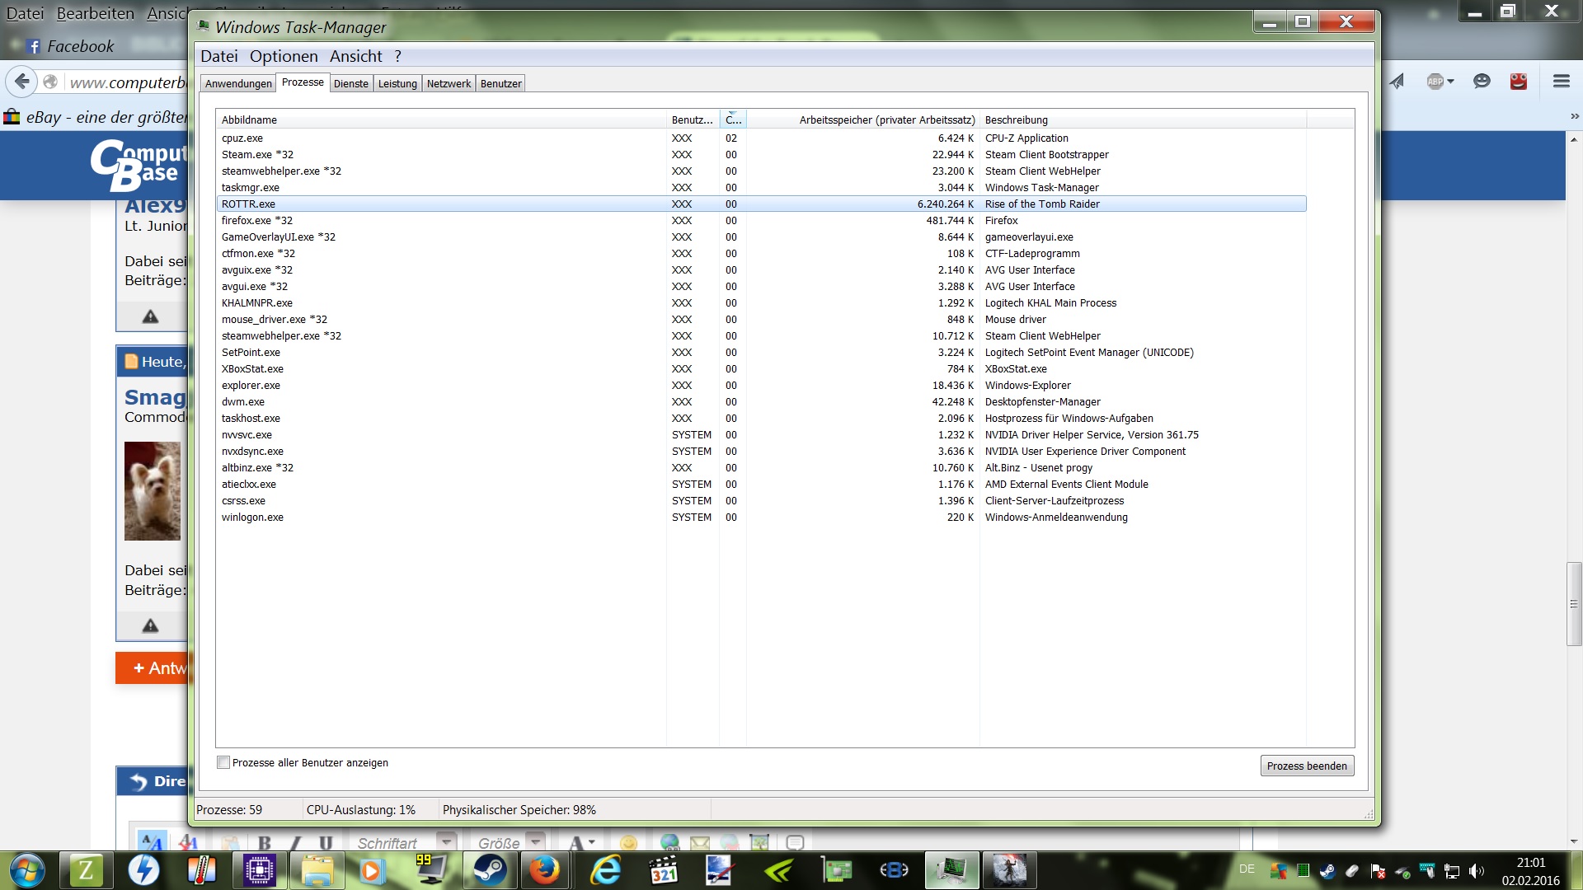
Task: Launch Internet Explorer from taskbar
Action: point(606,870)
